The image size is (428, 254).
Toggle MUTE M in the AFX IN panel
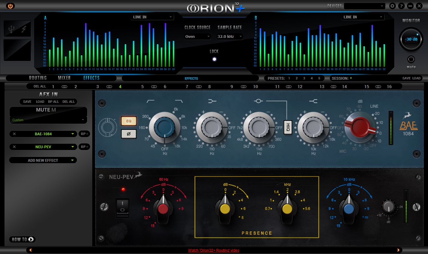click(x=46, y=110)
